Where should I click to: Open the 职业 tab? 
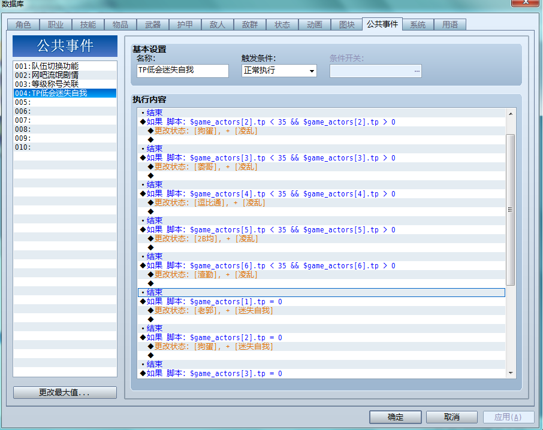(x=55, y=25)
